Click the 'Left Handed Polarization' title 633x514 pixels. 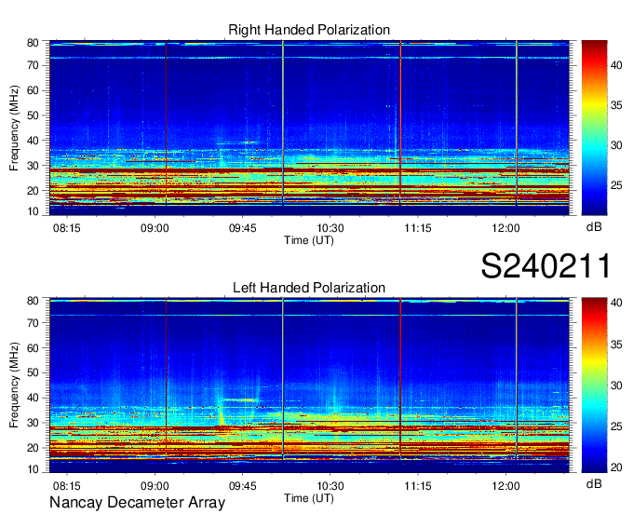(309, 288)
